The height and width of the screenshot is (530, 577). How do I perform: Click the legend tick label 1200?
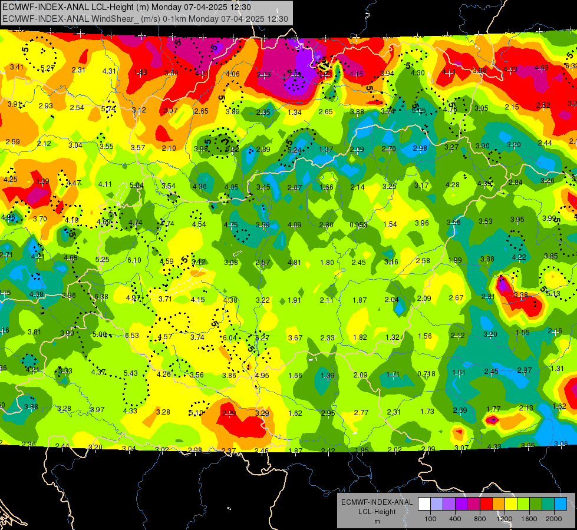click(504, 519)
